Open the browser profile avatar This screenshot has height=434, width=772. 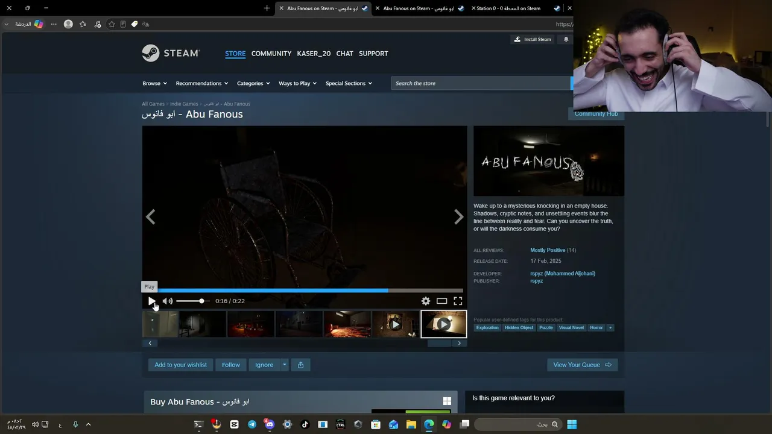[68, 24]
